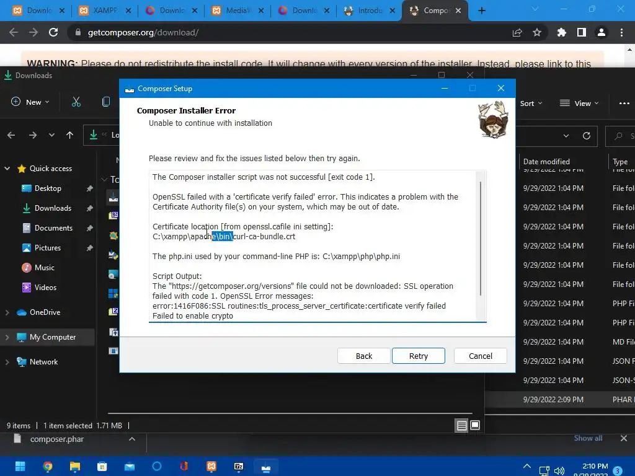Bookmark this page with star icon
635x476 pixels.
pos(537,32)
